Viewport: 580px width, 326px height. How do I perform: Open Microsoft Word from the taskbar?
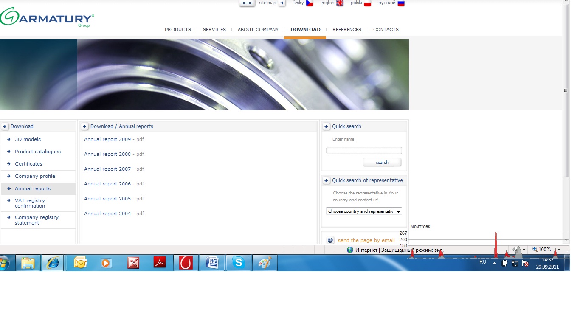(212, 263)
